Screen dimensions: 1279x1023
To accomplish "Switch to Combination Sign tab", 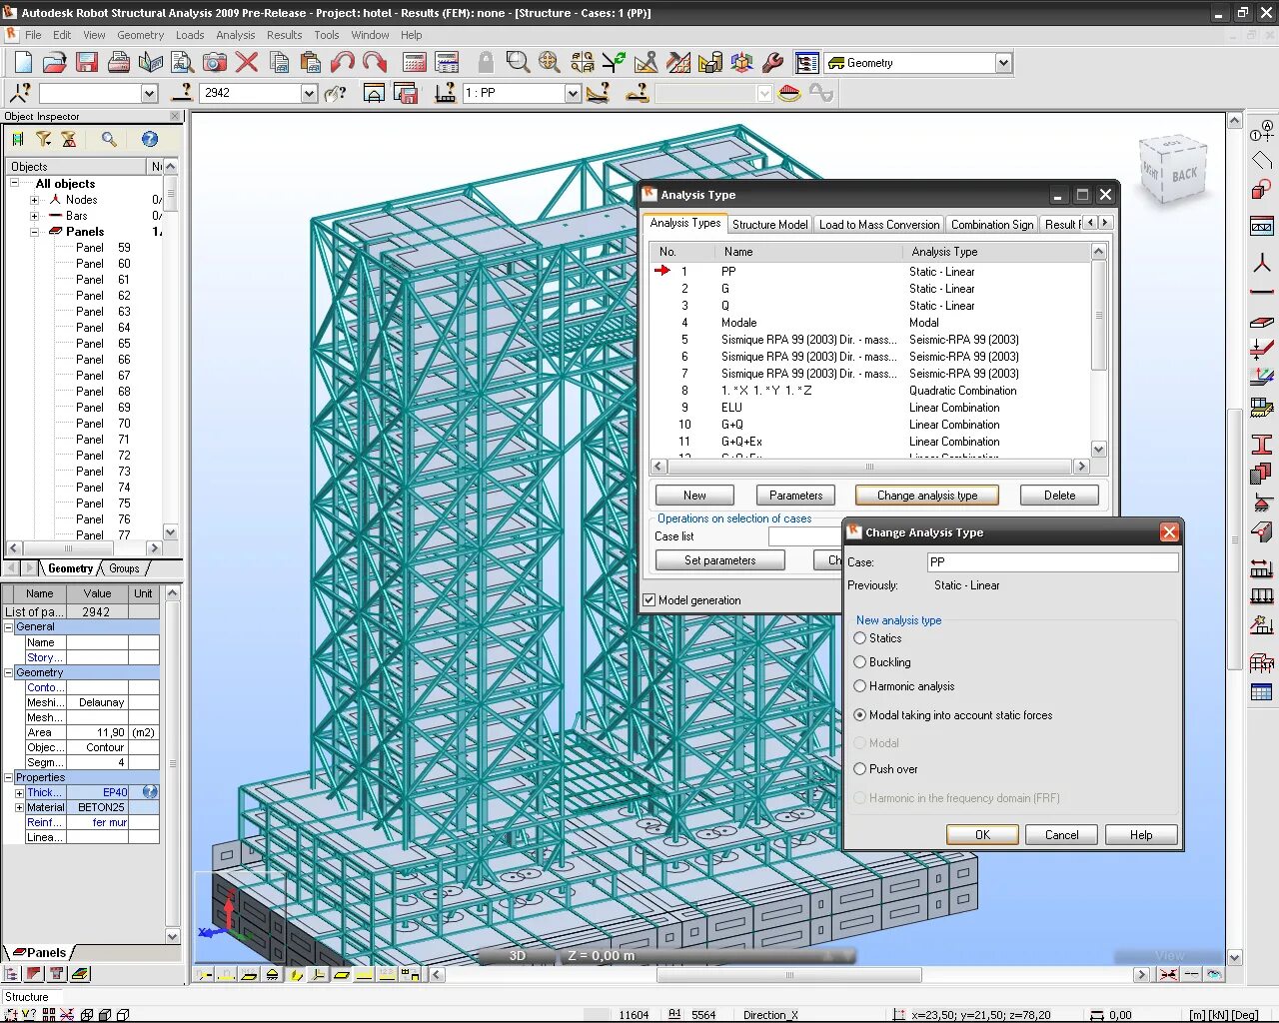I will 992,225.
